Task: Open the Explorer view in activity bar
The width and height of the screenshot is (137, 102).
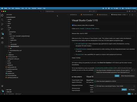Action: click(x=2, y=15)
